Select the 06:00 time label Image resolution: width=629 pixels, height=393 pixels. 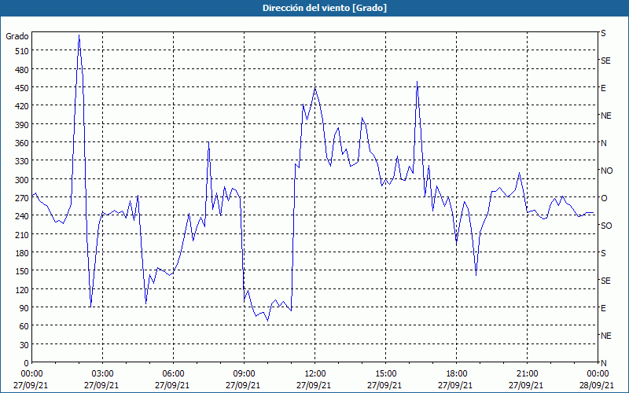[173, 374]
